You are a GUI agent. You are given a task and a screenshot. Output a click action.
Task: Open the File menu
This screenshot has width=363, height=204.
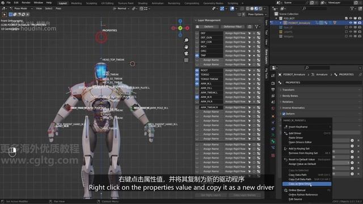click(x=9, y=3)
